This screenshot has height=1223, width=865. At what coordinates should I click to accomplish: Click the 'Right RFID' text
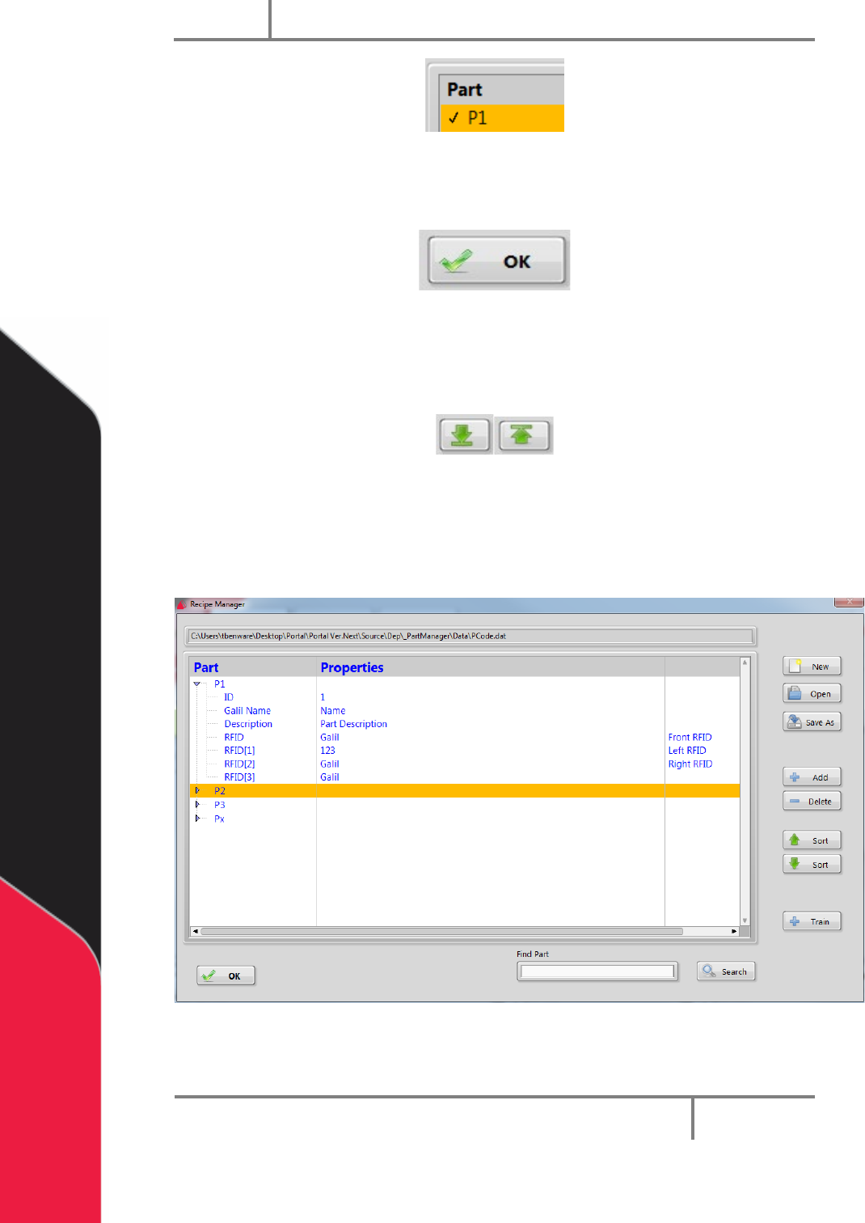[x=690, y=764]
